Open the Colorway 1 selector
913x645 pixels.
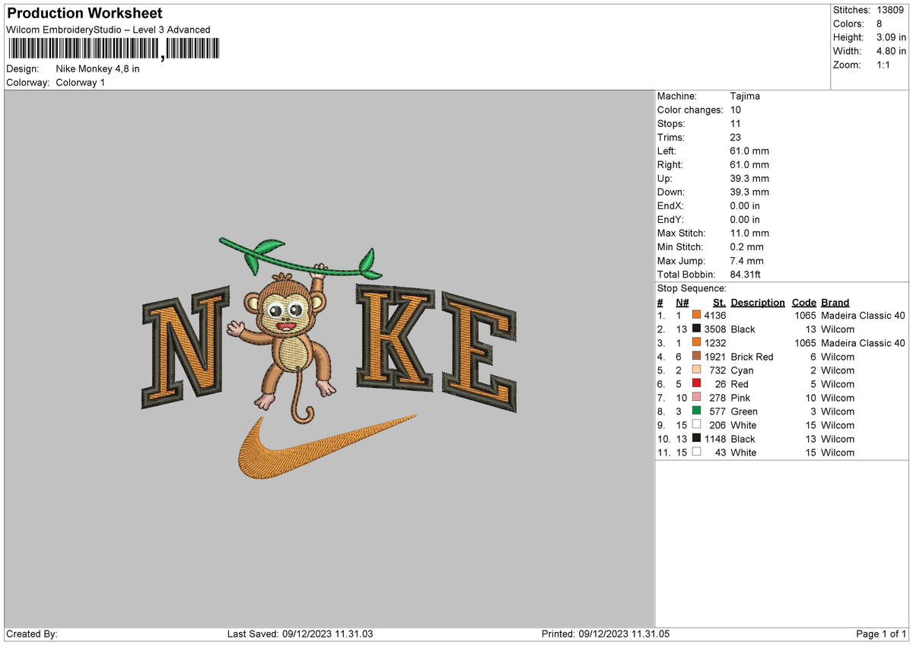click(x=80, y=83)
